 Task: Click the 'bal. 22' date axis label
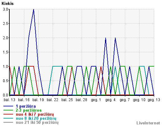(52, 100)
